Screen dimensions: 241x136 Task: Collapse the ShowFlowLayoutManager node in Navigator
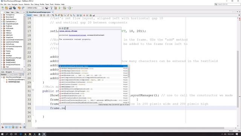(x=2, y=77)
